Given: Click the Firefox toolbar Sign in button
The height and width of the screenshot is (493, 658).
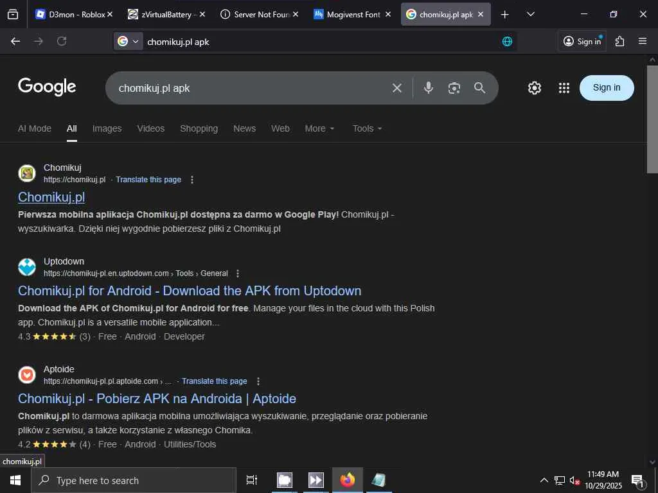Looking at the screenshot, I should point(582,41).
